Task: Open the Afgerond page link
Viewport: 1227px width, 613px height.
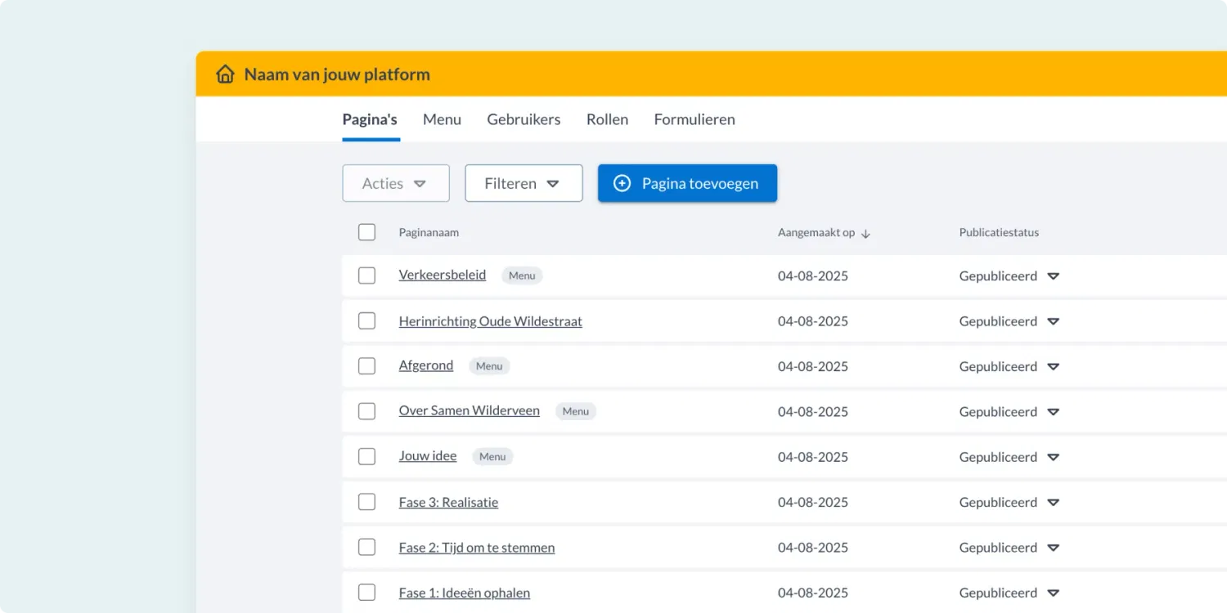Action: tap(426, 366)
